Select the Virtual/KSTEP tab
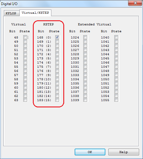 [x=35, y=13]
